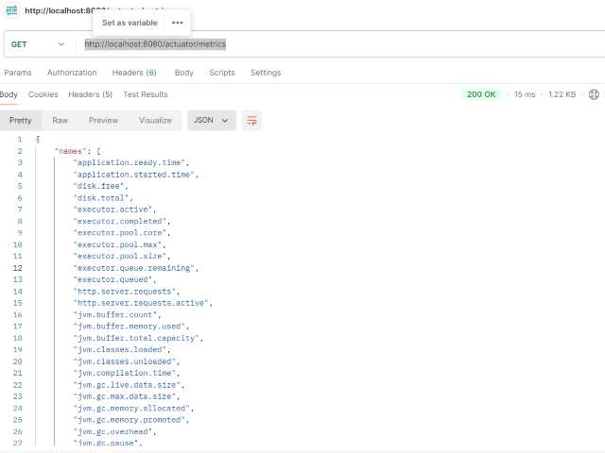
Task: Toggle the word wrap lines icon
Action: (251, 121)
